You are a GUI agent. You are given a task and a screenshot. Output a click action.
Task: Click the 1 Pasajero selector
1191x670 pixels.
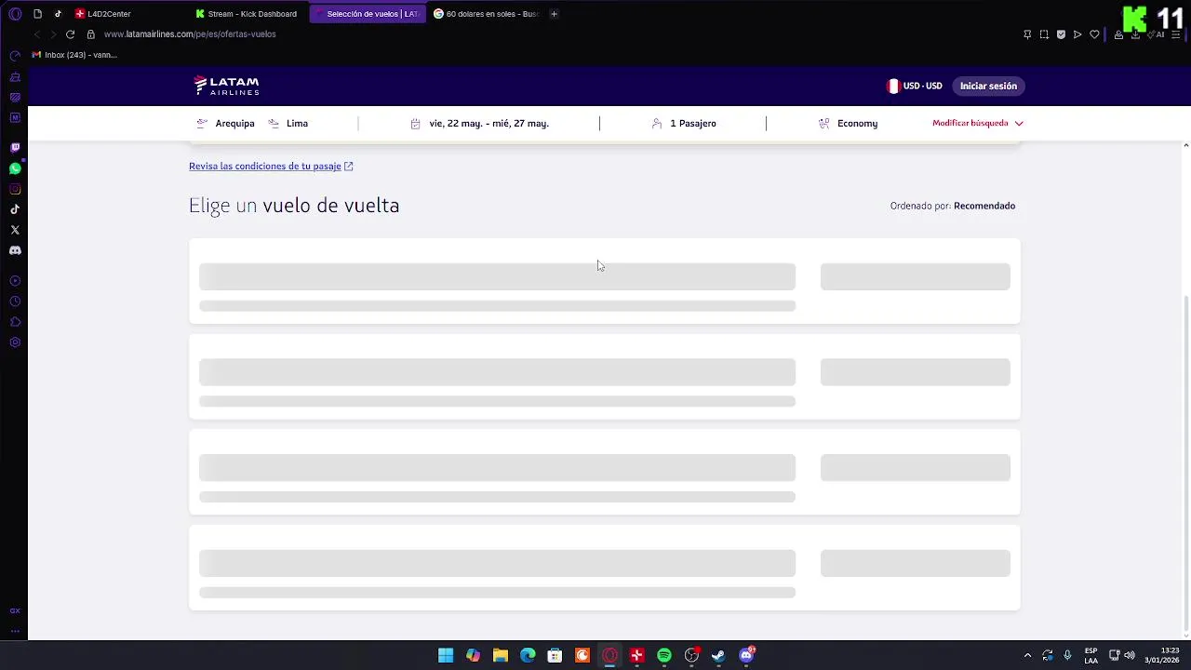[x=684, y=123]
